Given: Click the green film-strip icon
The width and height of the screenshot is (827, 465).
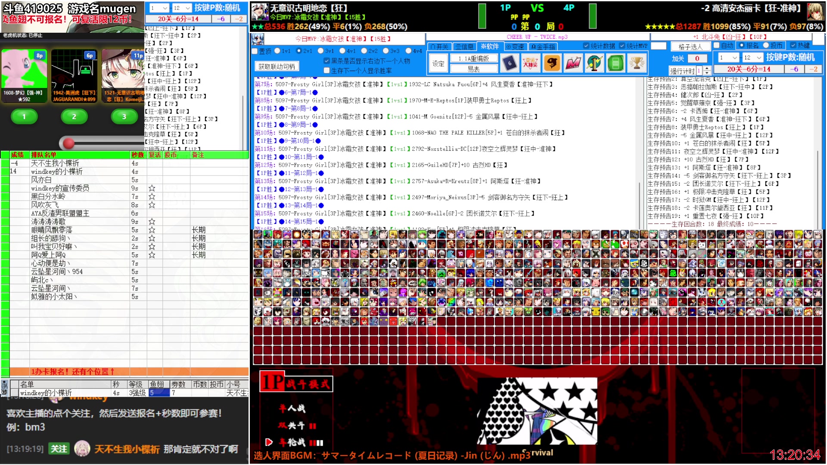Looking at the screenshot, I should (616, 63).
